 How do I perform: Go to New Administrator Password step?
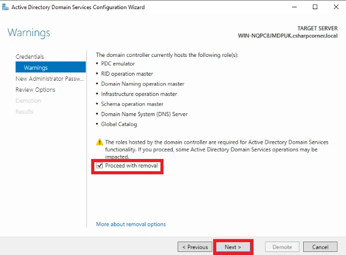pyautogui.click(x=50, y=79)
